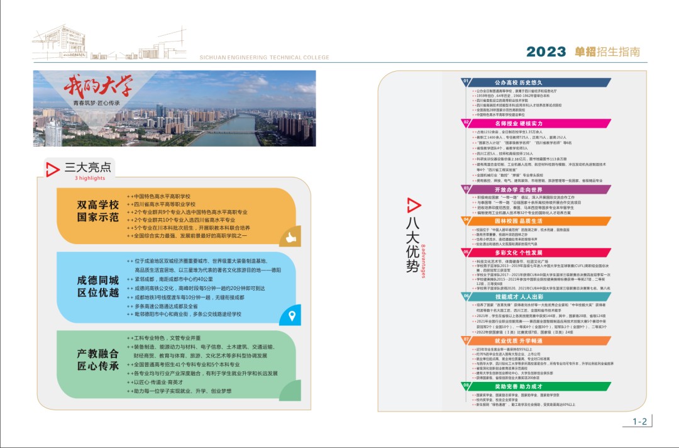The height and width of the screenshot is (448, 679).
Task: Click the line 近5年毕业生就业率一直保持在95%以上
Action: coord(502,349)
